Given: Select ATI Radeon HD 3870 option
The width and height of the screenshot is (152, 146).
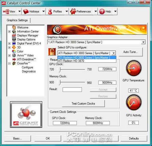Looking at the screenshot, I should 87,61.
